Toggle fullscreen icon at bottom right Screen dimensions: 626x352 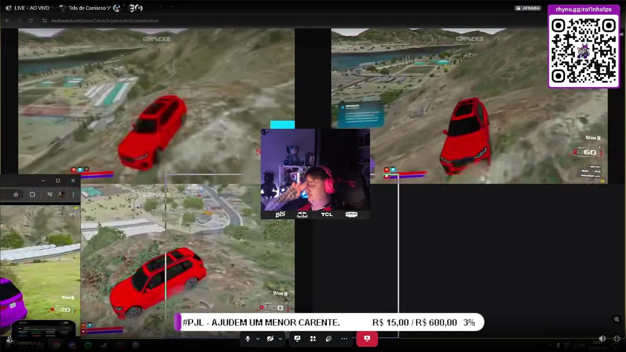[x=617, y=338]
